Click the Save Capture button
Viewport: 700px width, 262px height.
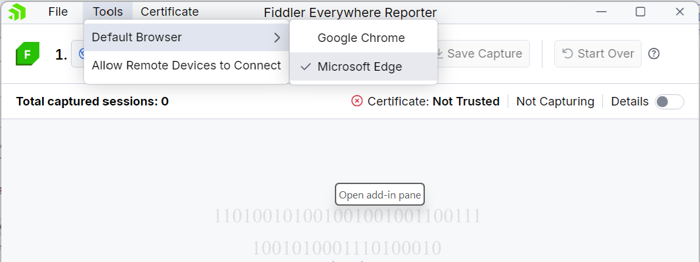tap(479, 54)
